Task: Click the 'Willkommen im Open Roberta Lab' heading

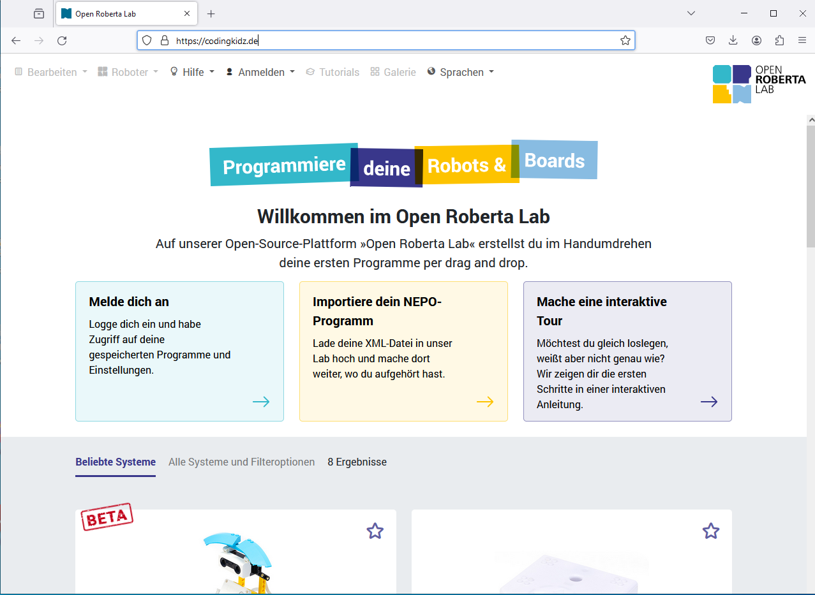Action: 403,217
